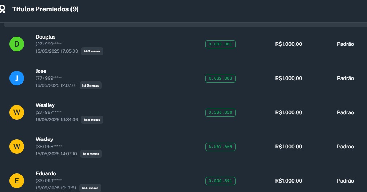The height and width of the screenshot is (192, 367).
Task: Click ticket number badge 4.632.003
Action: click(220, 79)
